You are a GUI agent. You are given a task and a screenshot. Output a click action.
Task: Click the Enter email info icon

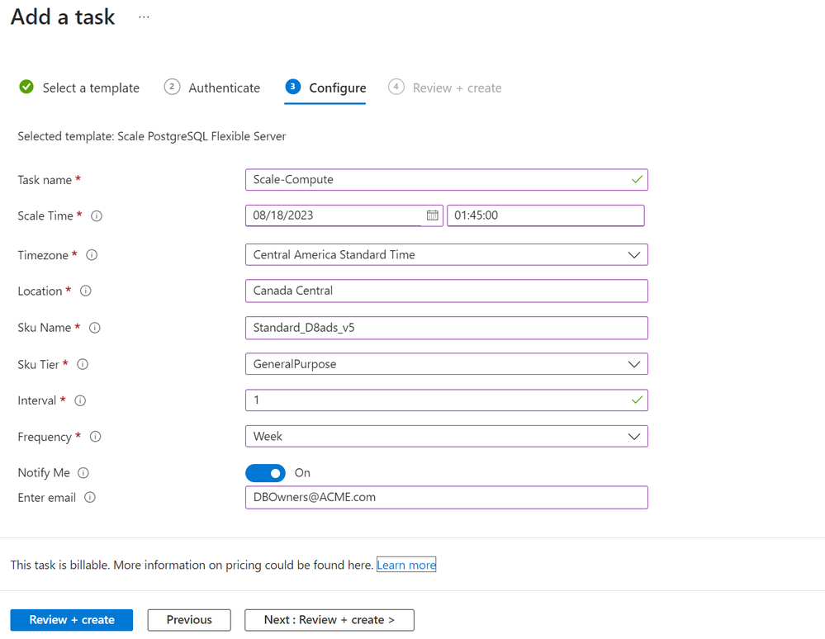(x=90, y=498)
